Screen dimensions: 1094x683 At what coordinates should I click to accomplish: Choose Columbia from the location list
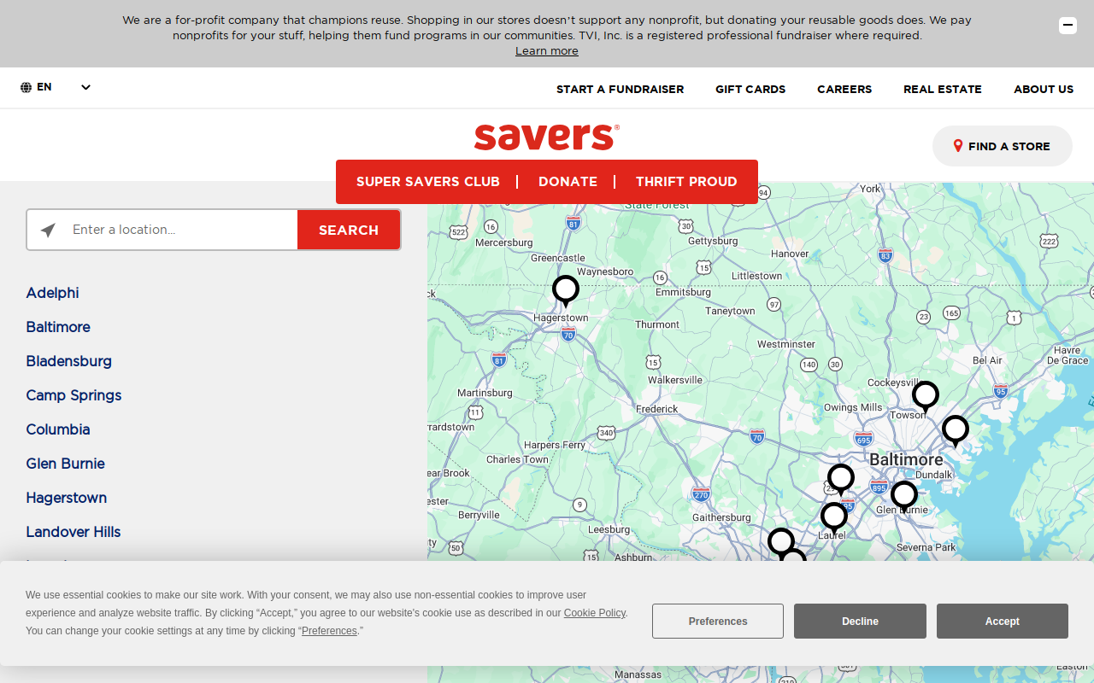coord(58,429)
